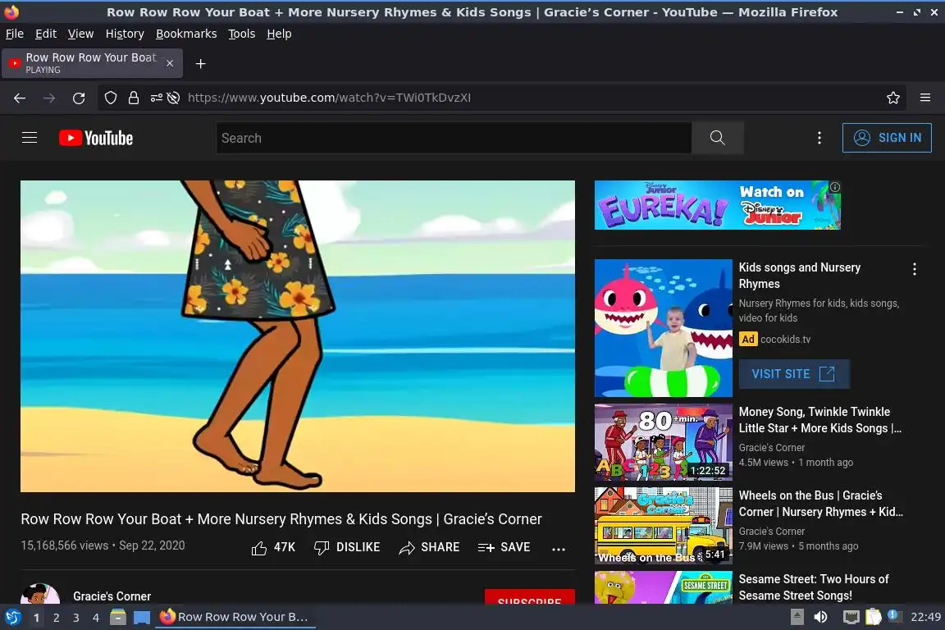Viewport: 945px width, 630px height.
Task: Open the taskbar start menu icon
Action: [x=12, y=617]
